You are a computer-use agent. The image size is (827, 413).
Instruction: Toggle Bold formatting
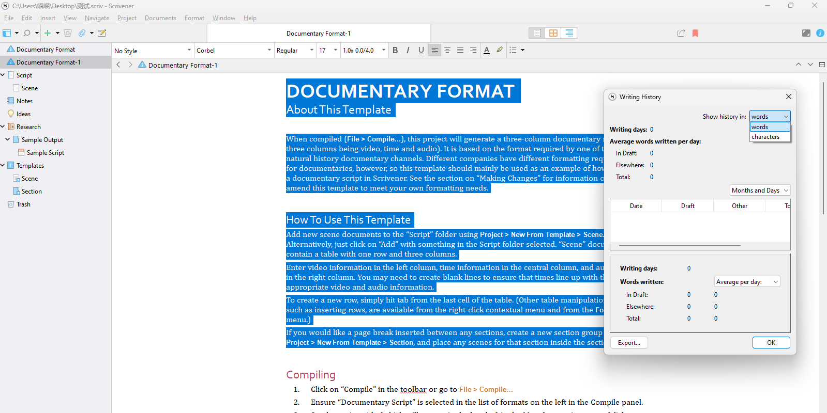[395, 50]
